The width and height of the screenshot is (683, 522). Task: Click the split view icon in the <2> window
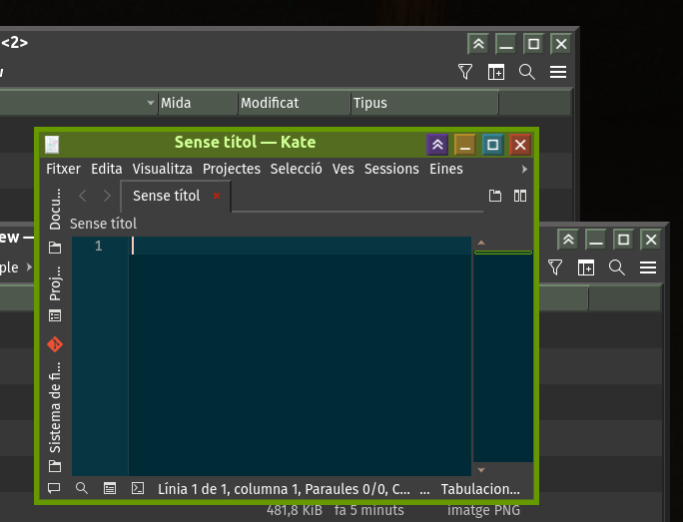click(496, 72)
